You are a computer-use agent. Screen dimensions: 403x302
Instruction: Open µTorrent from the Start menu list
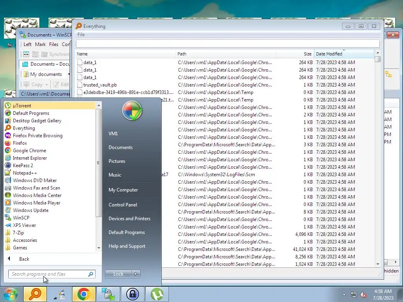(50, 105)
